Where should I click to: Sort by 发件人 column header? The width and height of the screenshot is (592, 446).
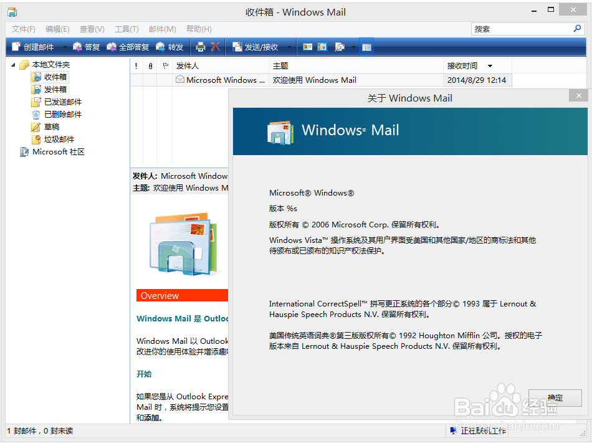pos(221,66)
